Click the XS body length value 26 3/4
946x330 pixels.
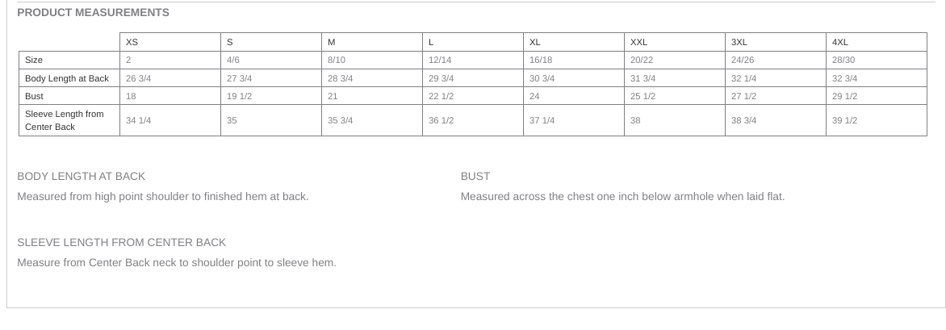click(140, 78)
